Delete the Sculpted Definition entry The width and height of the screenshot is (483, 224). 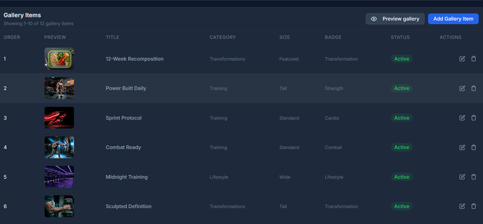474,206
